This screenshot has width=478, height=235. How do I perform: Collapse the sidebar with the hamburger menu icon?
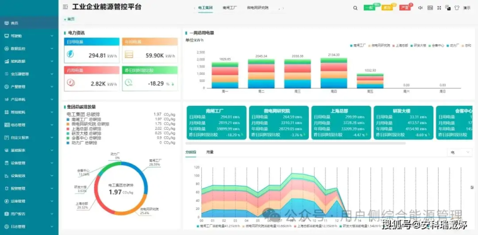click(x=65, y=7)
